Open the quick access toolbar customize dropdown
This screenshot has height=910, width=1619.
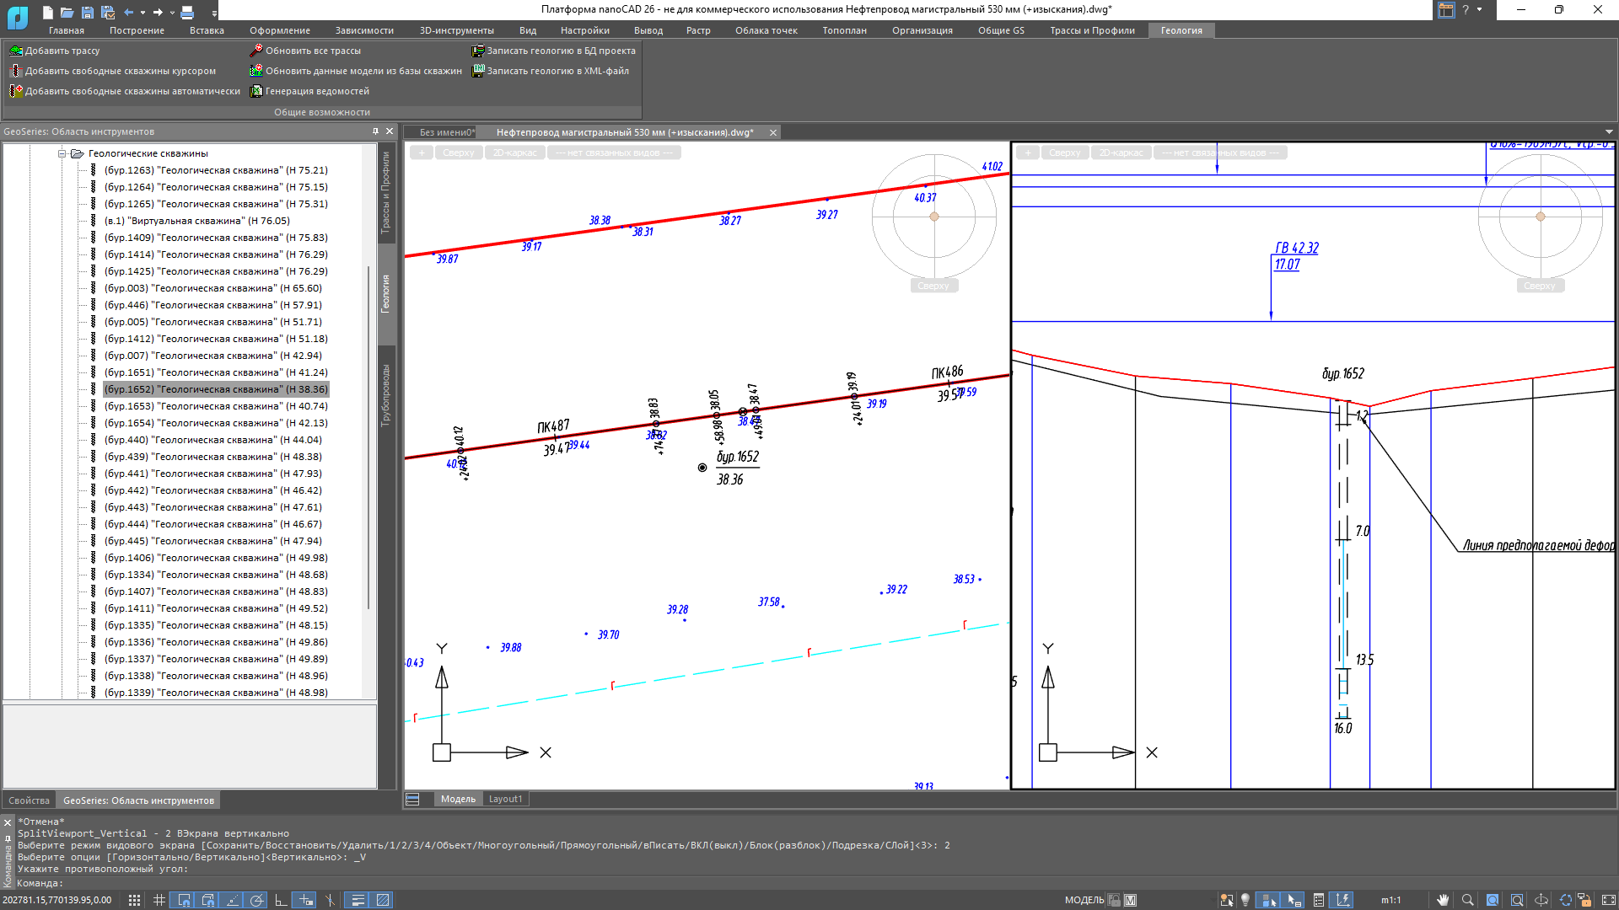(x=214, y=13)
